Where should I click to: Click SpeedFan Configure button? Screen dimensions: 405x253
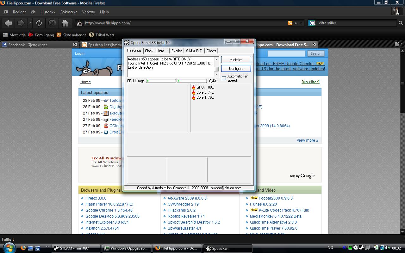click(236, 69)
